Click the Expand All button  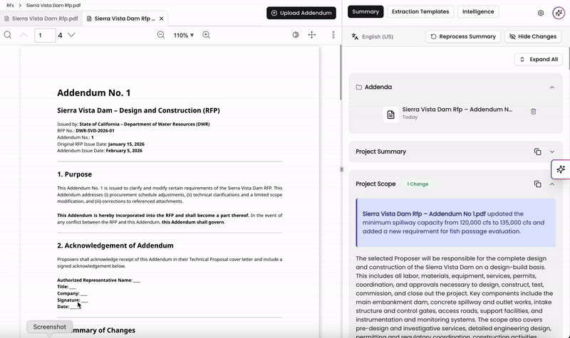tap(539, 59)
